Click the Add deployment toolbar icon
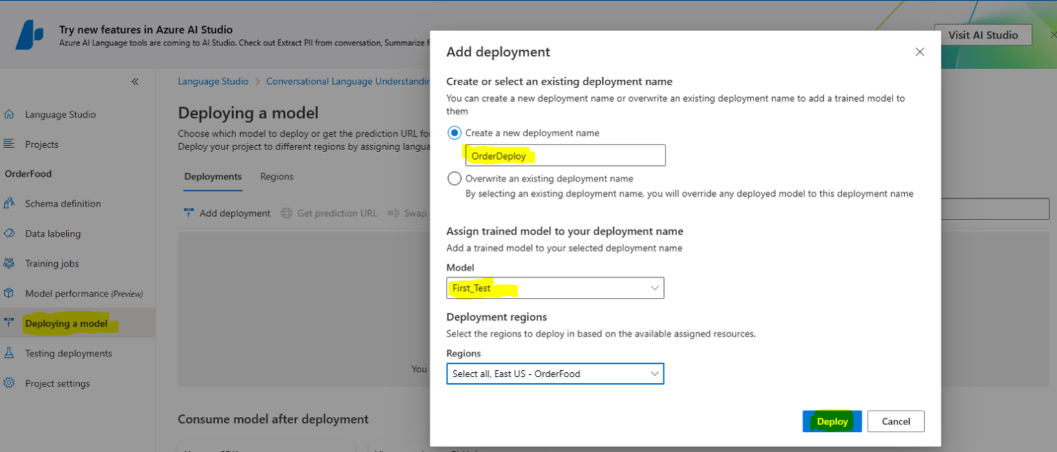Viewport: 1057px width, 452px height. click(227, 213)
